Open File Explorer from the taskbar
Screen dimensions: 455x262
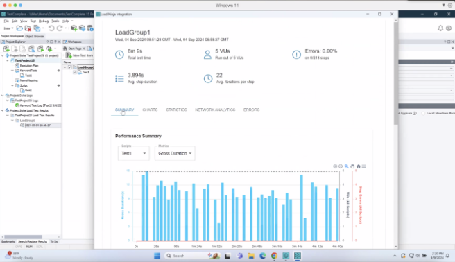[251, 256]
